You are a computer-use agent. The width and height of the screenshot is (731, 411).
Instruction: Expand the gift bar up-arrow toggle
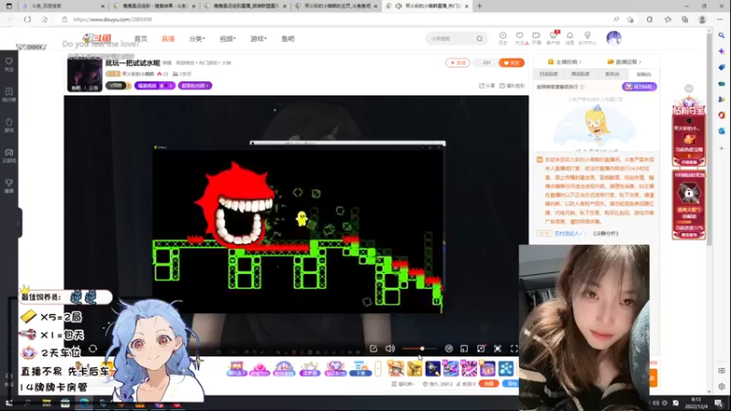pyautogui.click(x=378, y=369)
